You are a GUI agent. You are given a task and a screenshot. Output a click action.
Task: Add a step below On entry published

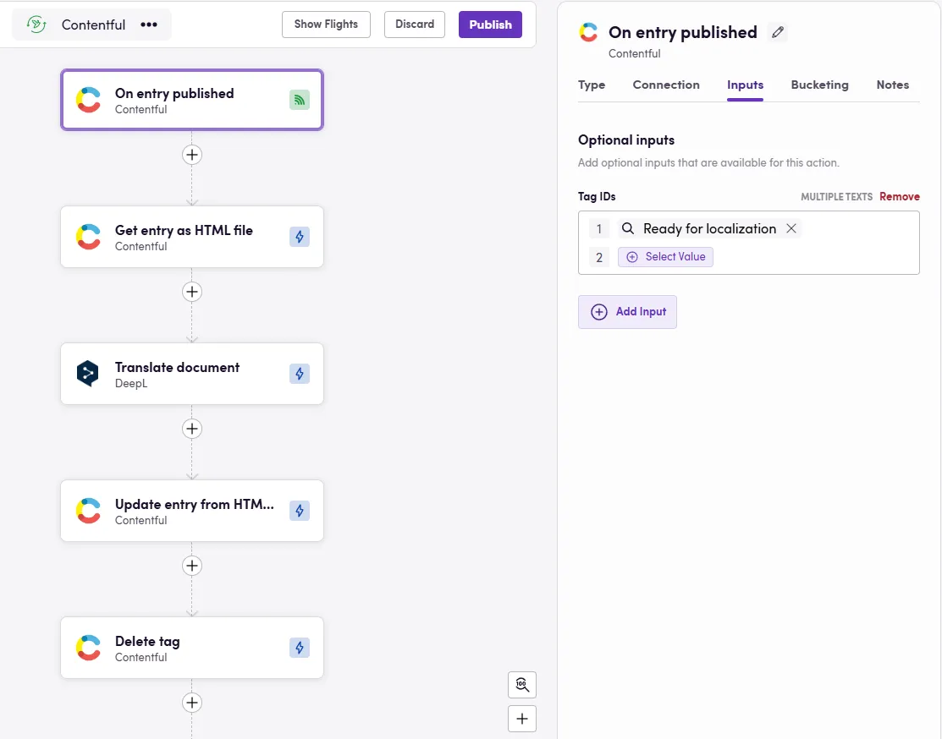[x=192, y=155]
